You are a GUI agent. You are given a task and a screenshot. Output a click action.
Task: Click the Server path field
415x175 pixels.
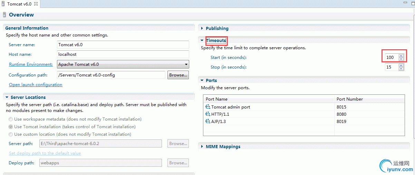(100, 144)
